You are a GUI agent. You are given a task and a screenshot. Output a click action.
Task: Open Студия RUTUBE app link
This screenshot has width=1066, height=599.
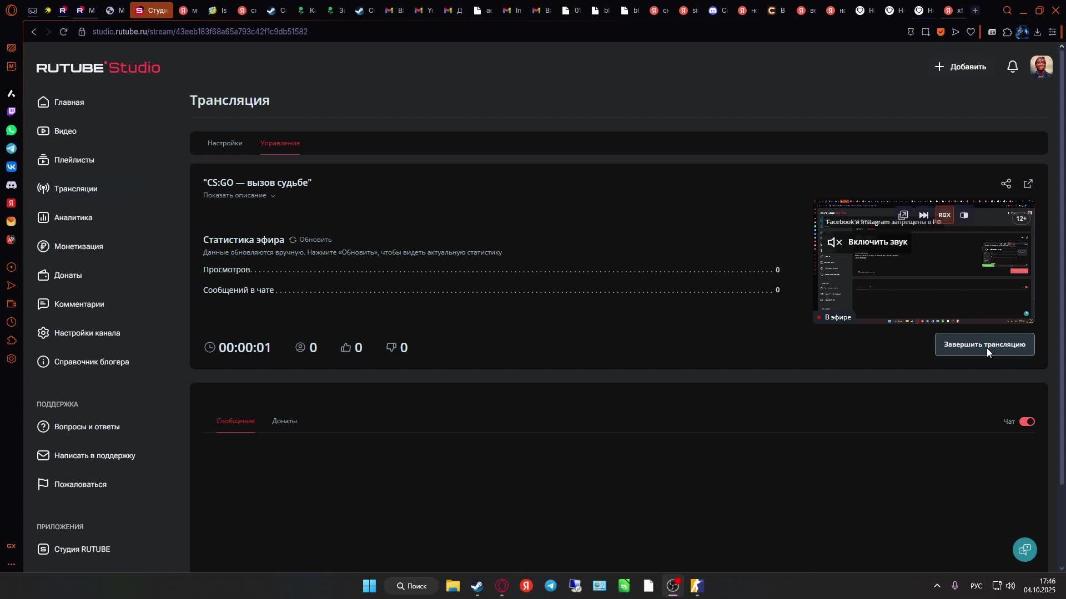[x=74, y=549]
